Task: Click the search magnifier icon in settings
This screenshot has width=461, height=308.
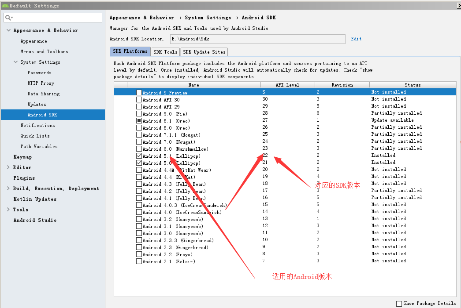Action: click(x=9, y=18)
